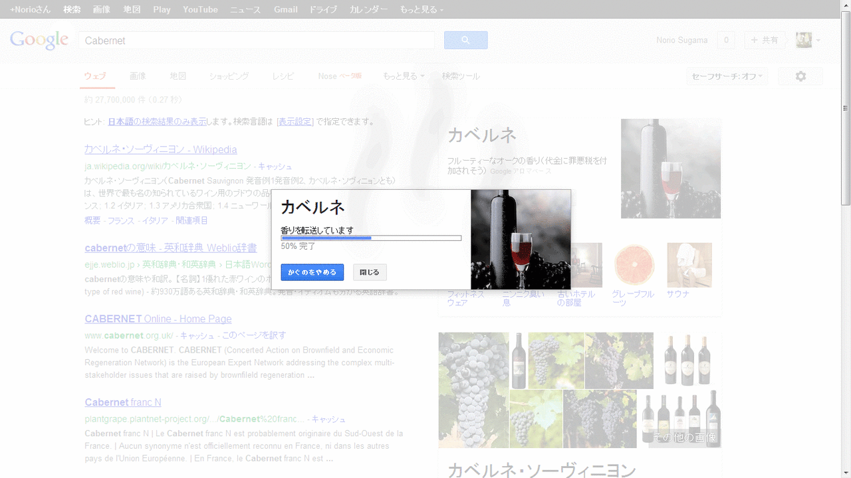
Task: Click the 概要 sitelink
Action: 92,220
